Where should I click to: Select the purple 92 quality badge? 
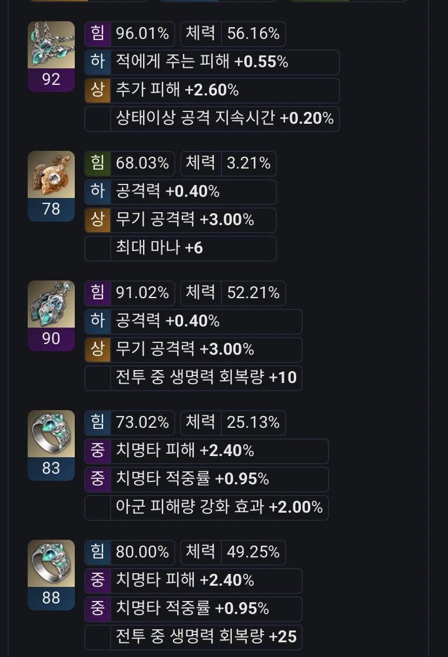coord(51,80)
